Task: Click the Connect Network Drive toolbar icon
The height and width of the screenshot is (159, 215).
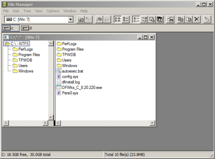Action: click(x=81, y=19)
